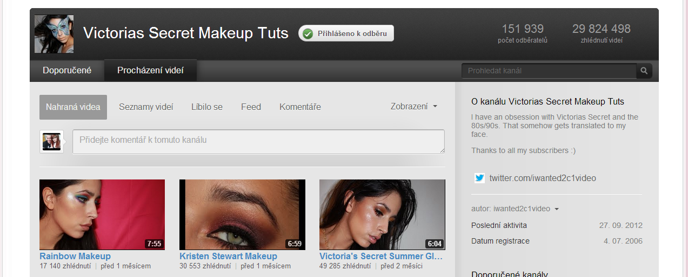Click the channel comment text box

258,141
